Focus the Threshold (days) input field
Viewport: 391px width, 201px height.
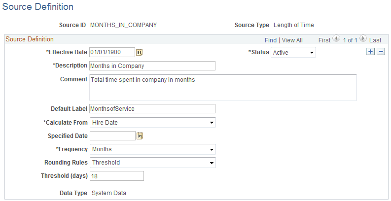[116, 176]
